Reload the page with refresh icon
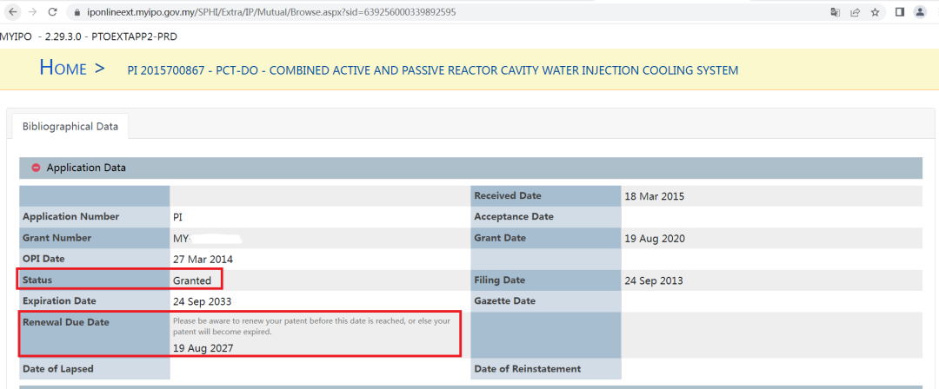Viewport: 939px width, 389px height. coord(52,12)
